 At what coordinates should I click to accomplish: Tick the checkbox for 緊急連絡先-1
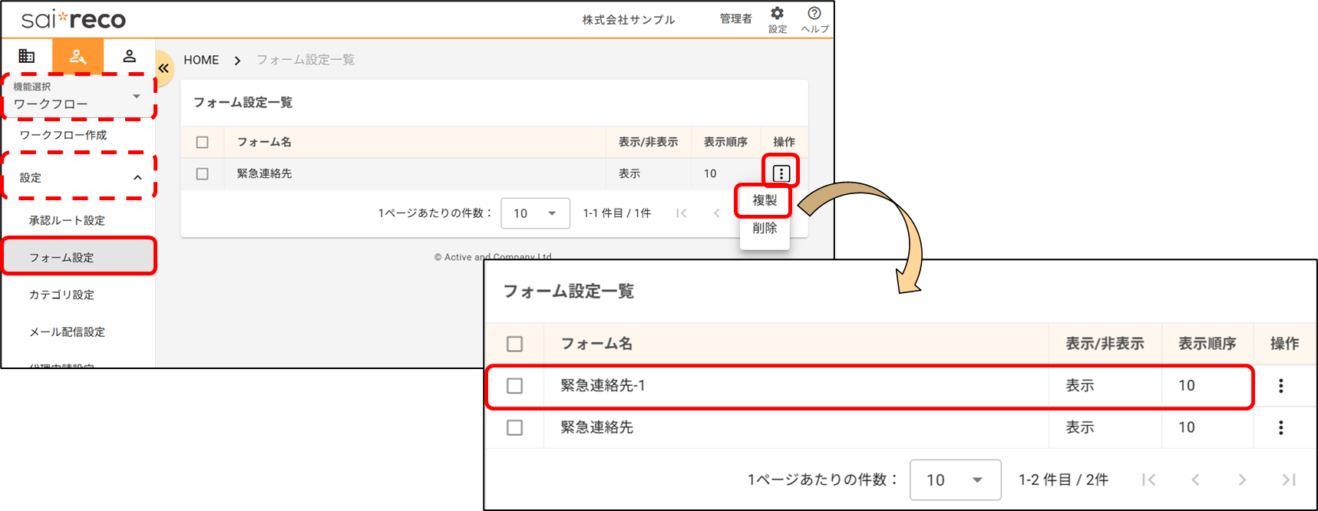tap(515, 386)
